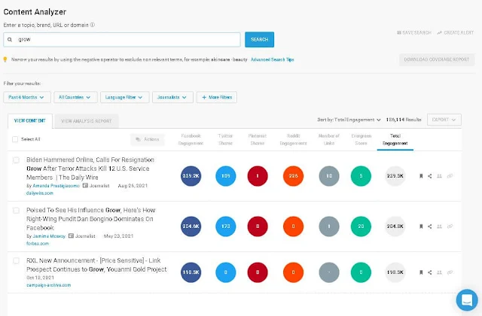Bookmark the Dan Bongino Forbes article
482x316 pixels.
(421, 226)
